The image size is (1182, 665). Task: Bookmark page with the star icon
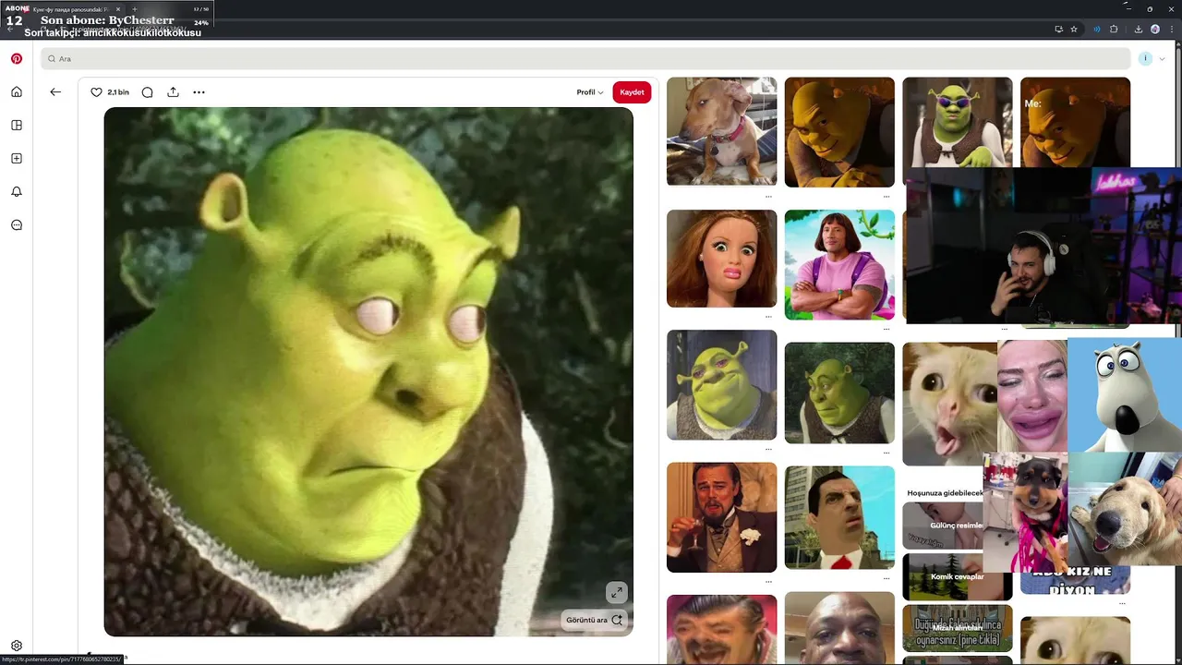[1074, 29]
